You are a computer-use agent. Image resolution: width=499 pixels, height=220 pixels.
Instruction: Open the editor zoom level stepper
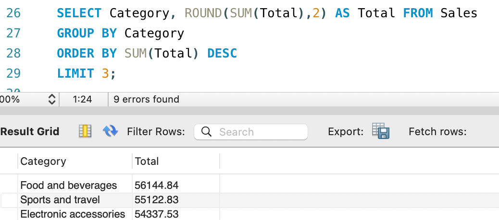click(52, 100)
